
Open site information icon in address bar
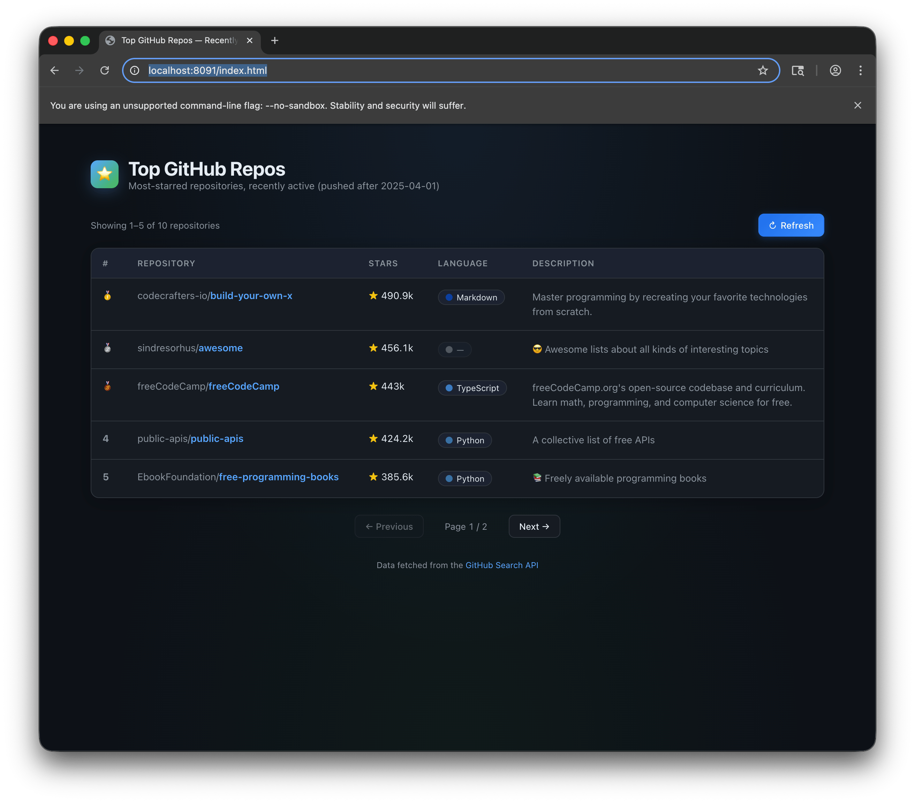coord(135,71)
